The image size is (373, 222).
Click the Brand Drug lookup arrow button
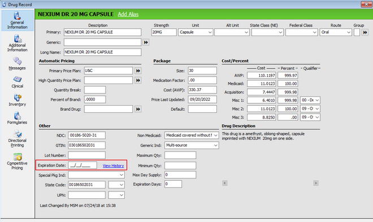tap(138, 109)
